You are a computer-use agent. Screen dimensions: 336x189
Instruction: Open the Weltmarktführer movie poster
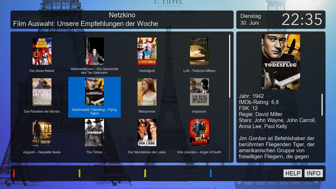pyautogui.click(x=94, y=51)
